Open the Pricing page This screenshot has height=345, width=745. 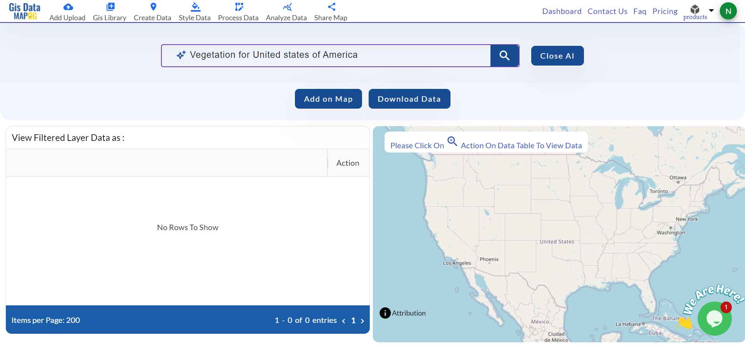(x=665, y=11)
